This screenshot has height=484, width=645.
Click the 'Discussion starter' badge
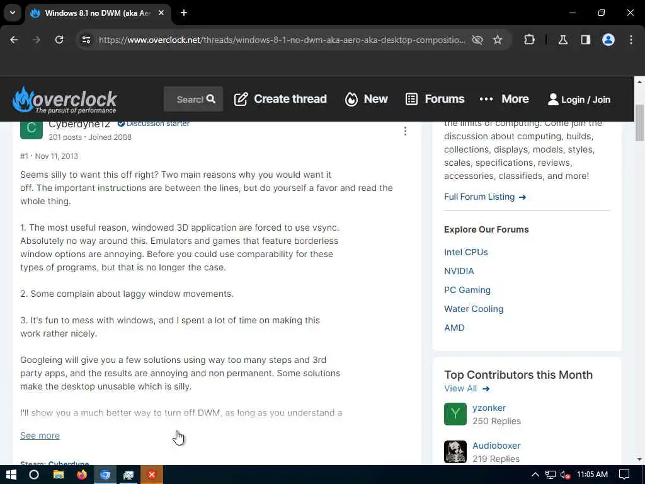(154, 124)
